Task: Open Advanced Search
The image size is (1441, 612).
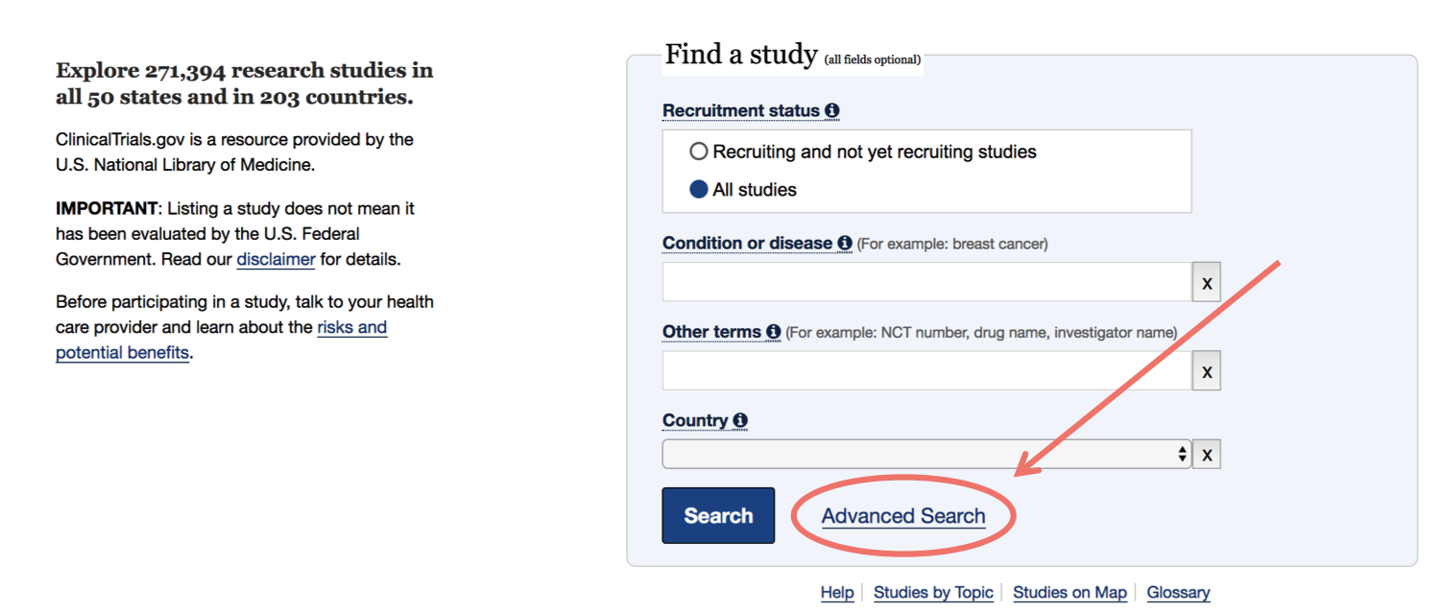Action: tap(903, 515)
